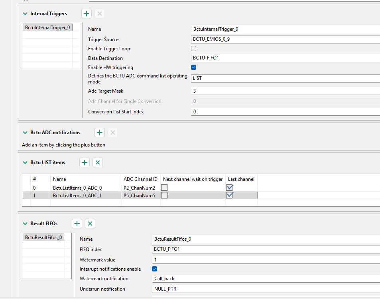The height and width of the screenshot is (299, 380).
Task: Toggle Interrupt notifications enable checkbox
Action: coord(155,269)
